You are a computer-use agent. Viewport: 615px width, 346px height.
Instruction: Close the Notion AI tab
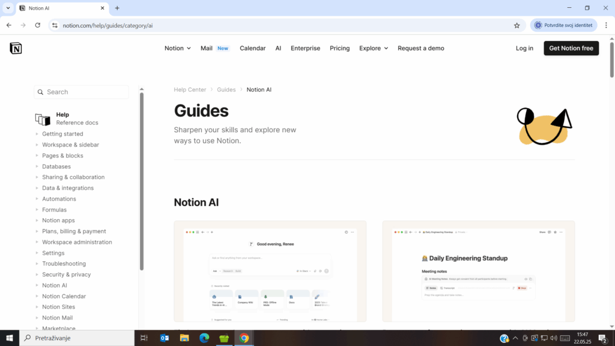coord(102,8)
